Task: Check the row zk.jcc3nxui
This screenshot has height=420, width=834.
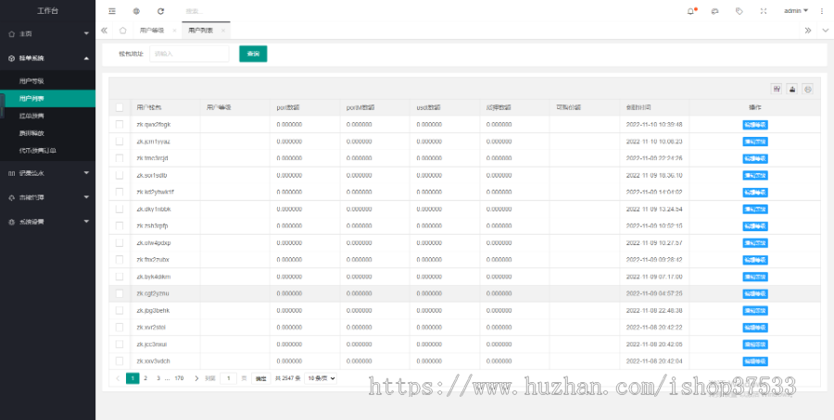Action: coord(120,344)
